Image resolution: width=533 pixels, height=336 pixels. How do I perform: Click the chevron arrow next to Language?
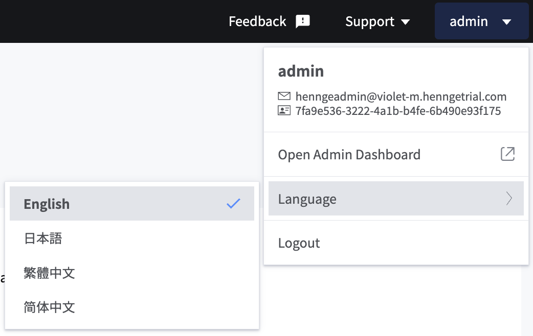click(509, 199)
